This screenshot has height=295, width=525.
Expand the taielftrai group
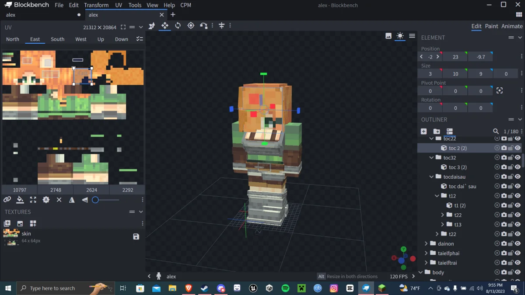pyautogui.click(x=426, y=263)
